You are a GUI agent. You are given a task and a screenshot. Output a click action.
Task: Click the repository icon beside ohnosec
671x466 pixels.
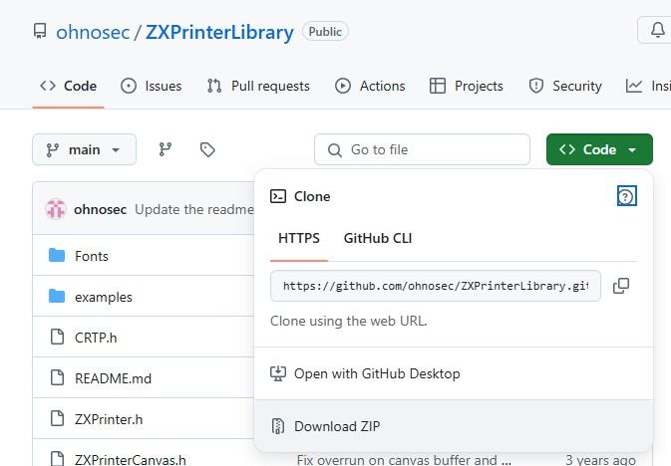(x=40, y=31)
